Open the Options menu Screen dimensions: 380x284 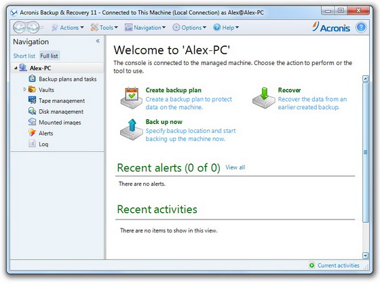pos(194,28)
